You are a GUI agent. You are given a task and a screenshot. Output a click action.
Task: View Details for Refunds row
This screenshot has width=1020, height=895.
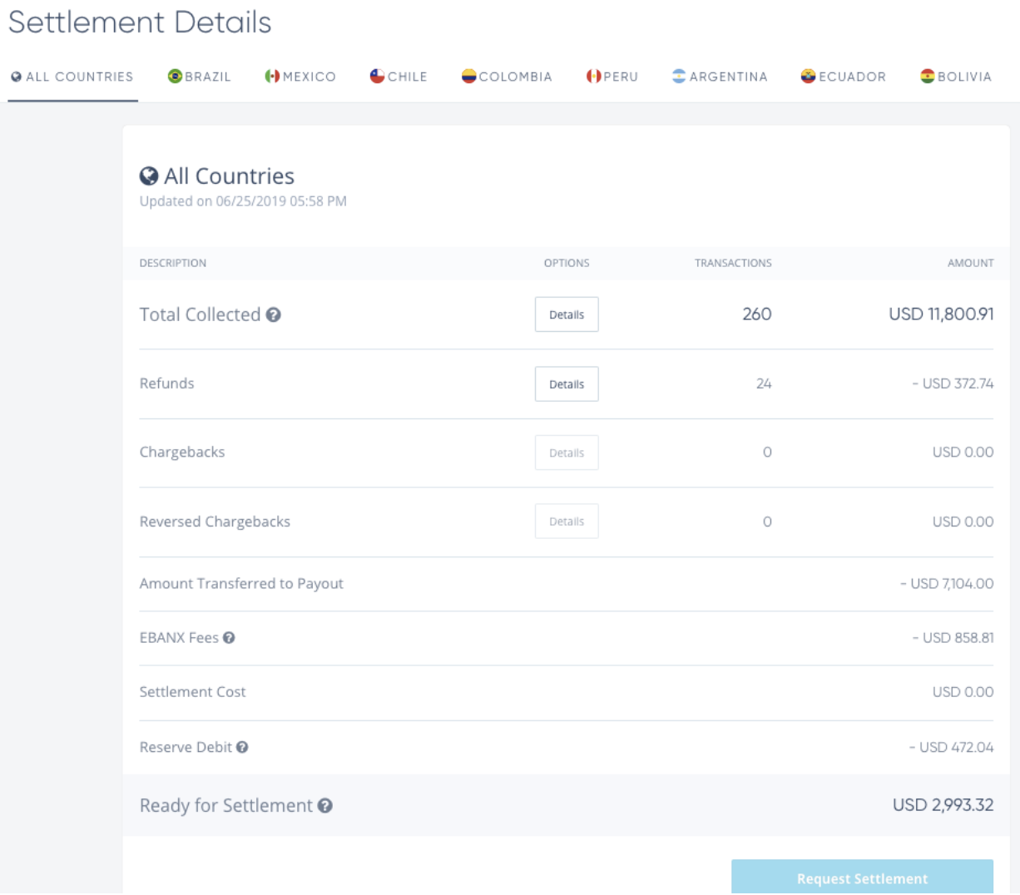click(x=567, y=384)
